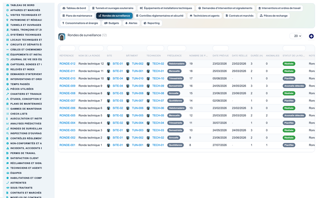Open the Plans de maintenance tab
Screen dimensions: 321x198
click(x=77, y=15)
